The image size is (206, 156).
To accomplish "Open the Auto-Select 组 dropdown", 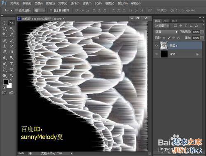I will [40, 10].
